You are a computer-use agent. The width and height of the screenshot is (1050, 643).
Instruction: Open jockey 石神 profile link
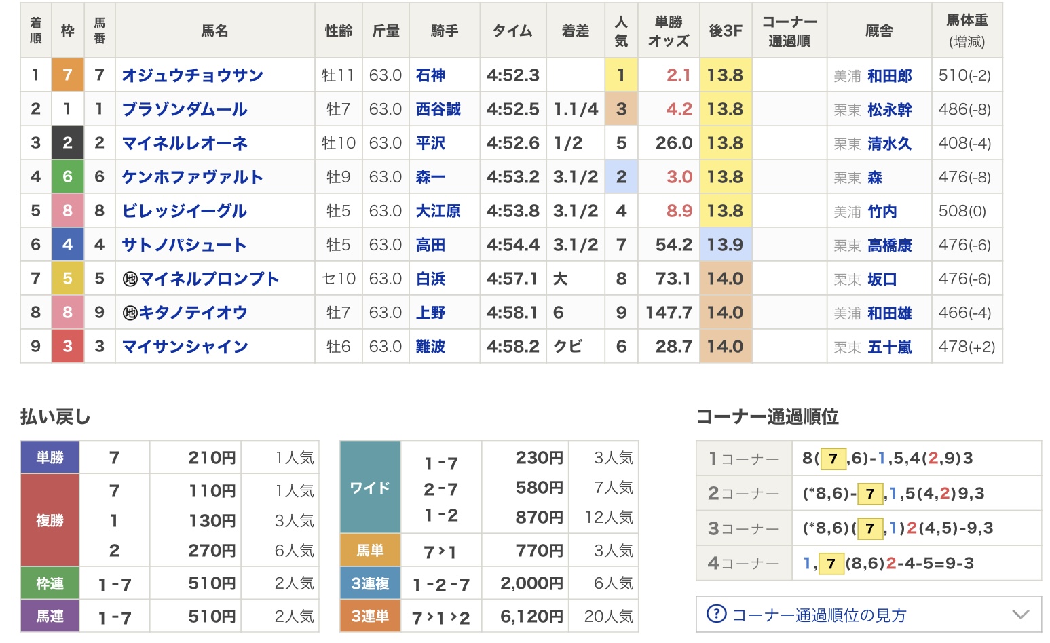coord(430,75)
